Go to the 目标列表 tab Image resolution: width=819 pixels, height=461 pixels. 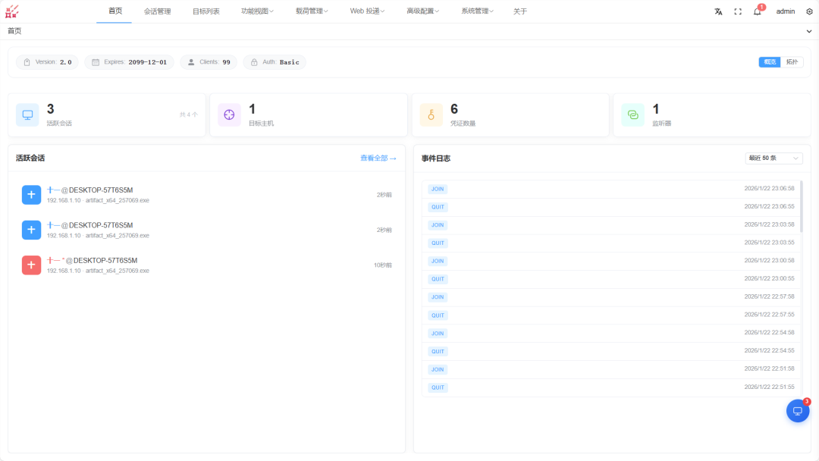[206, 11]
